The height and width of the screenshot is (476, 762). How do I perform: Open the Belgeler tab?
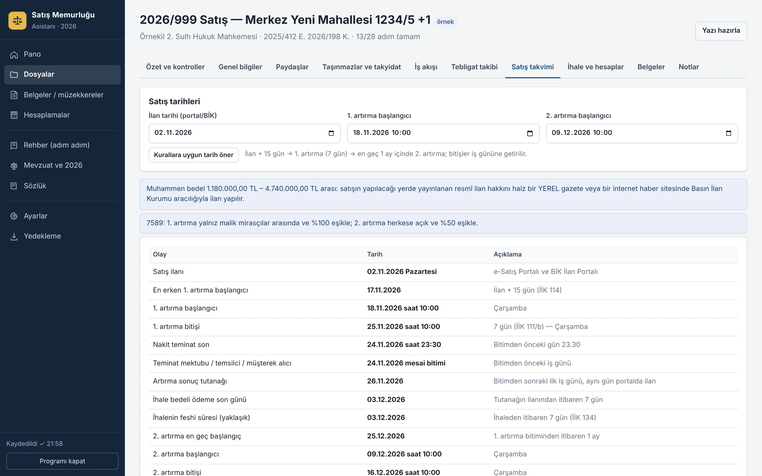click(x=651, y=67)
